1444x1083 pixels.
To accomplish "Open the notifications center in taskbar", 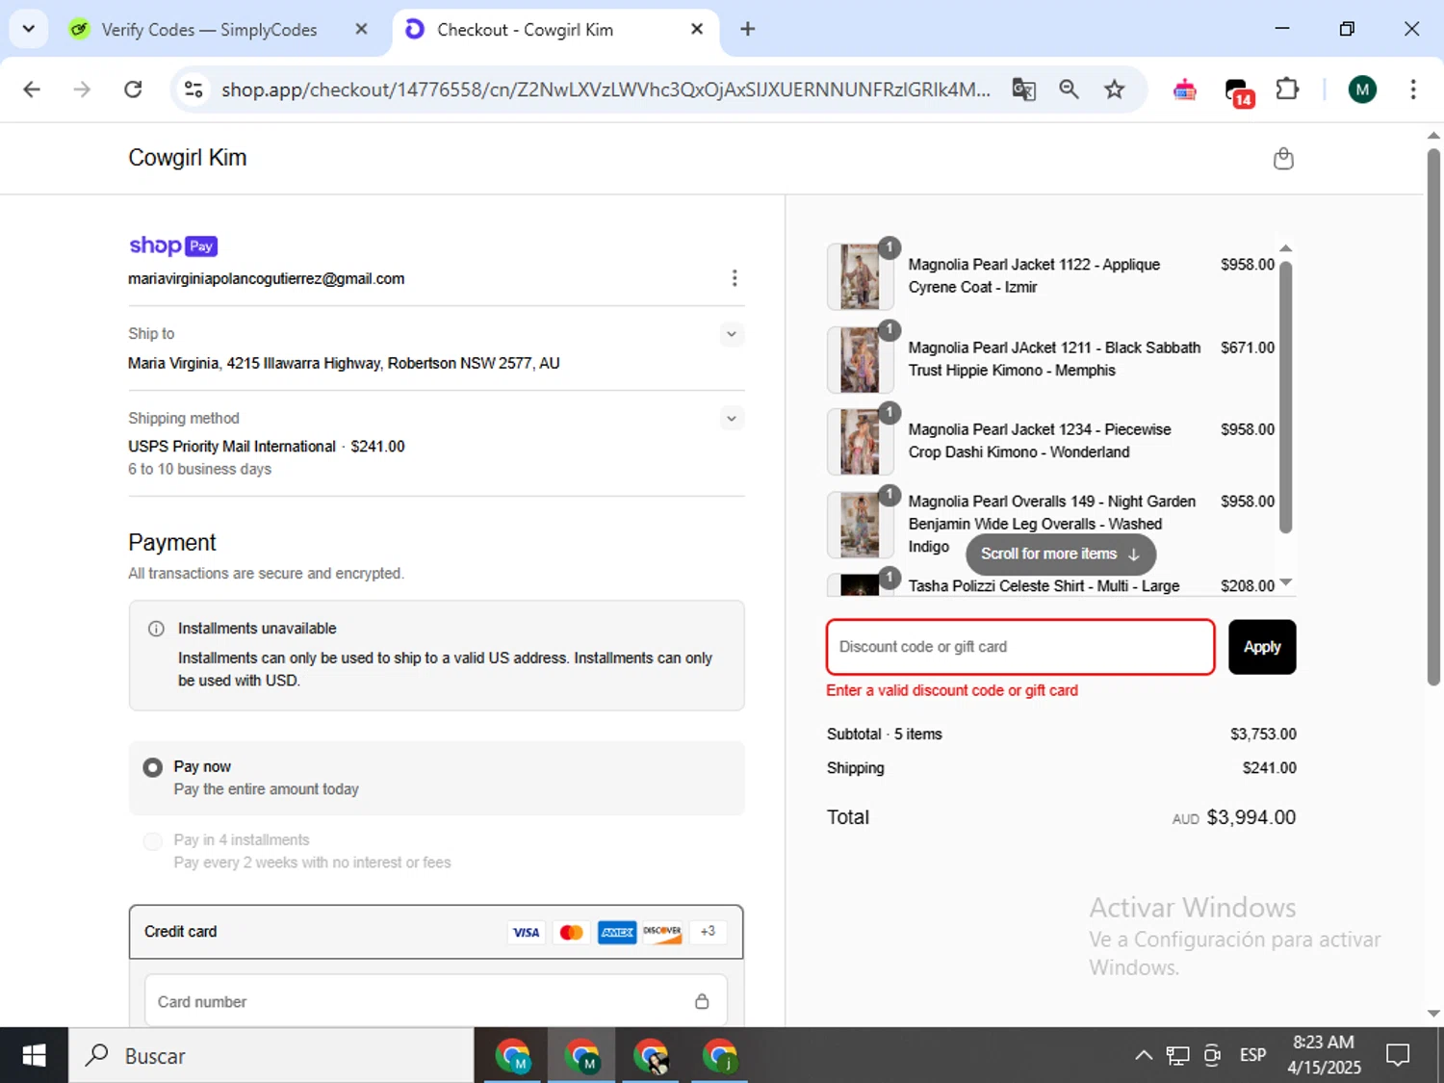I will point(1398,1056).
